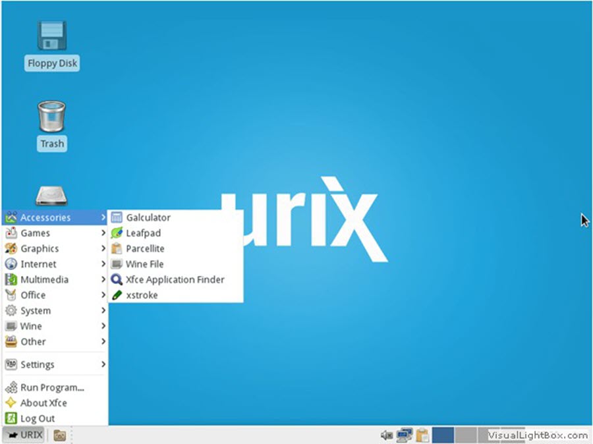The image size is (593, 444).
Task: Switch to the highlighted blue workspace
Action: click(443, 435)
